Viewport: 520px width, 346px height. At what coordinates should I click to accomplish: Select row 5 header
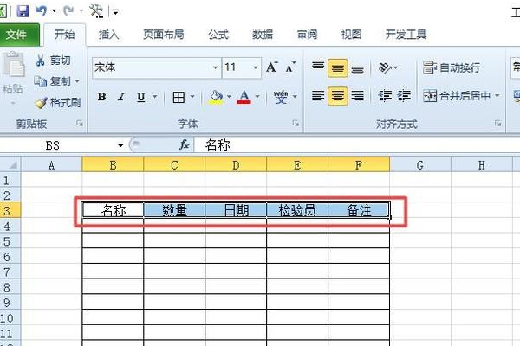(10, 241)
